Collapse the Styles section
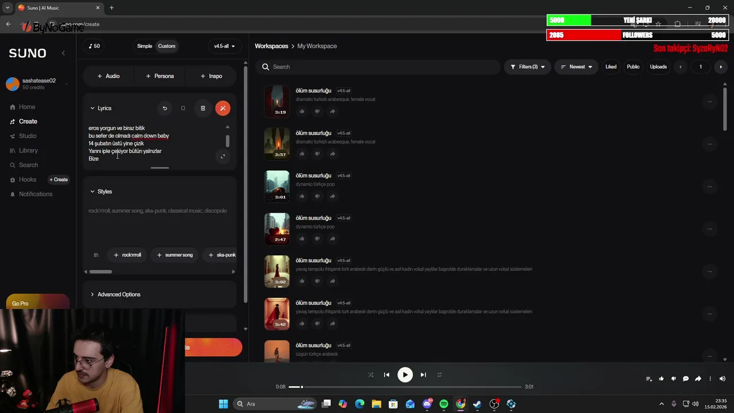 (x=100, y=192)
